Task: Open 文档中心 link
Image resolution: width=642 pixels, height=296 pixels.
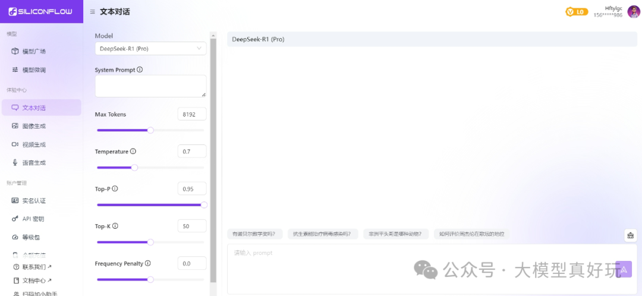Action: pyautogui.click(x=33, y=281)
